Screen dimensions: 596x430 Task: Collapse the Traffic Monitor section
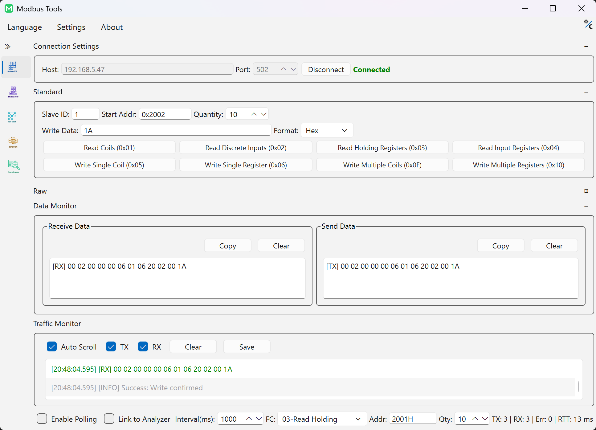tap(586, 324)
